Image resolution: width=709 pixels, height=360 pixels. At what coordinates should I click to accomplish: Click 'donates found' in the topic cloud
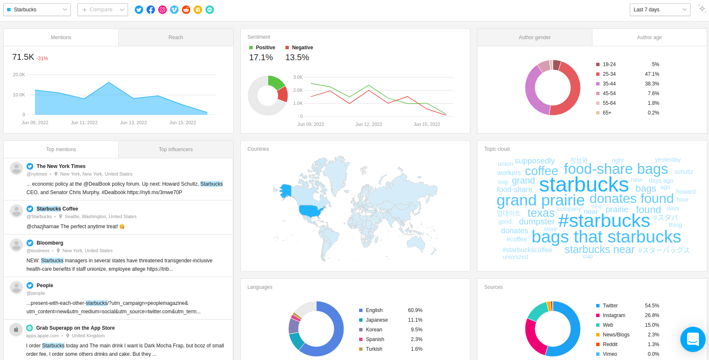pos(632,198)
